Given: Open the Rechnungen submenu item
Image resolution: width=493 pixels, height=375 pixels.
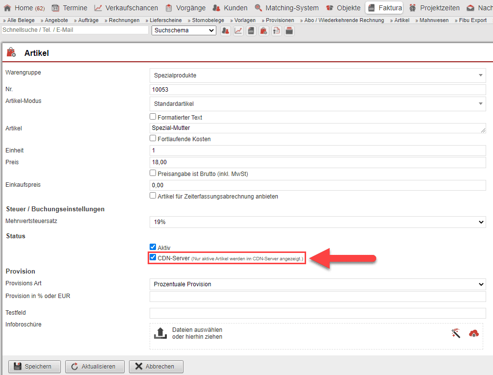Looking at the screenshot, I should (x=123, y=20).
